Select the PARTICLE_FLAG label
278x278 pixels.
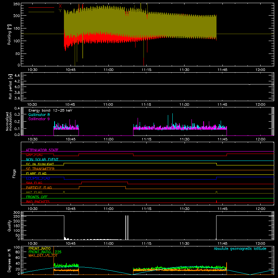[x=39, y=187]
